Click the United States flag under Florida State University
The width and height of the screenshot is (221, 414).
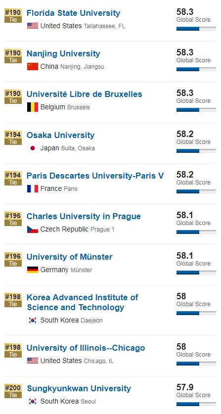pos(33,26)
